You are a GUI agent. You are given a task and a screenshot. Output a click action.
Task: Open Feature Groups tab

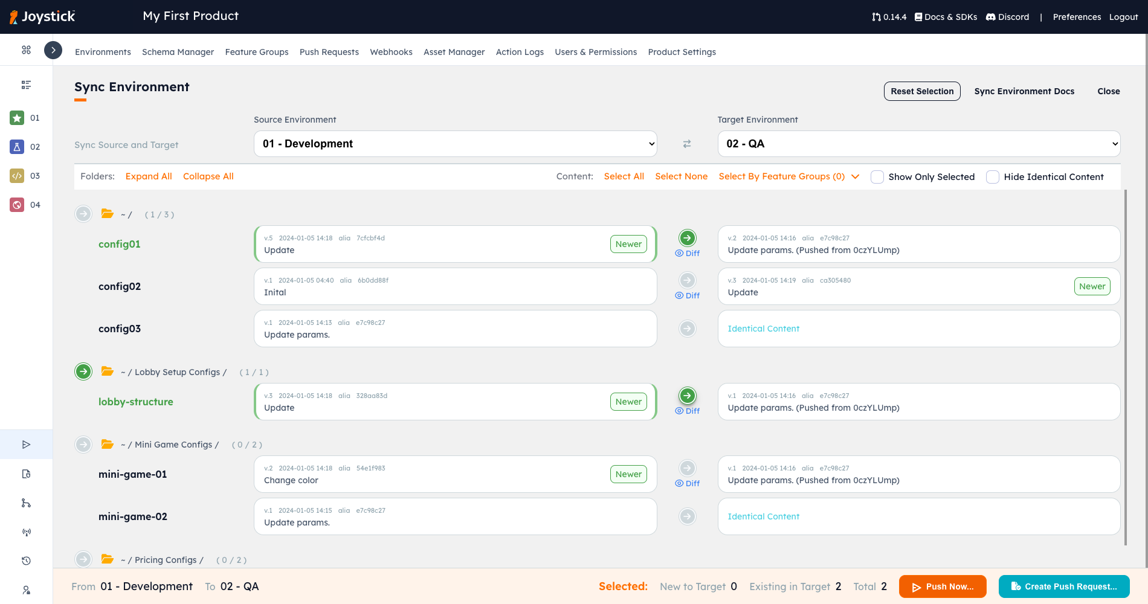point(257,52)
